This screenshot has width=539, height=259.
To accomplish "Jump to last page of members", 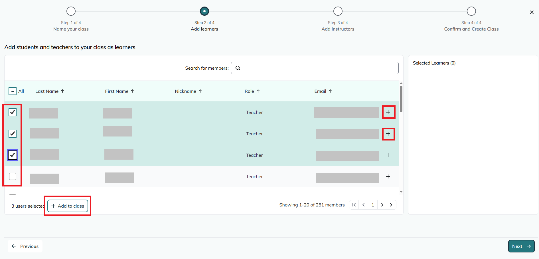I will pyautogui.click(x=392, y=205).
